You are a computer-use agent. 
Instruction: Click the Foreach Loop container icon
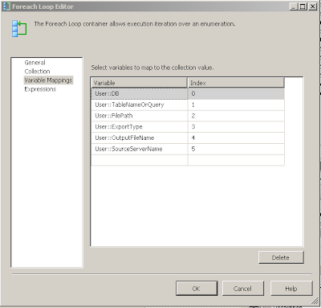[19, 28]
